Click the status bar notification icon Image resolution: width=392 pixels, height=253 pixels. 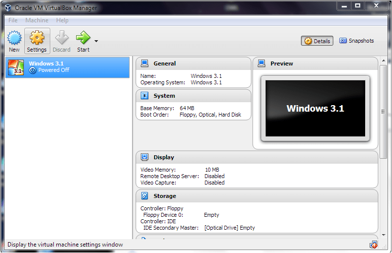point(373,245)
